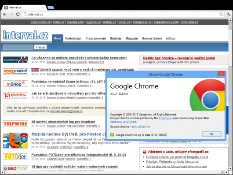This screenshot has width=233, height=175.
Task: Close the About Google Chrome dialog
Action: 221,74
